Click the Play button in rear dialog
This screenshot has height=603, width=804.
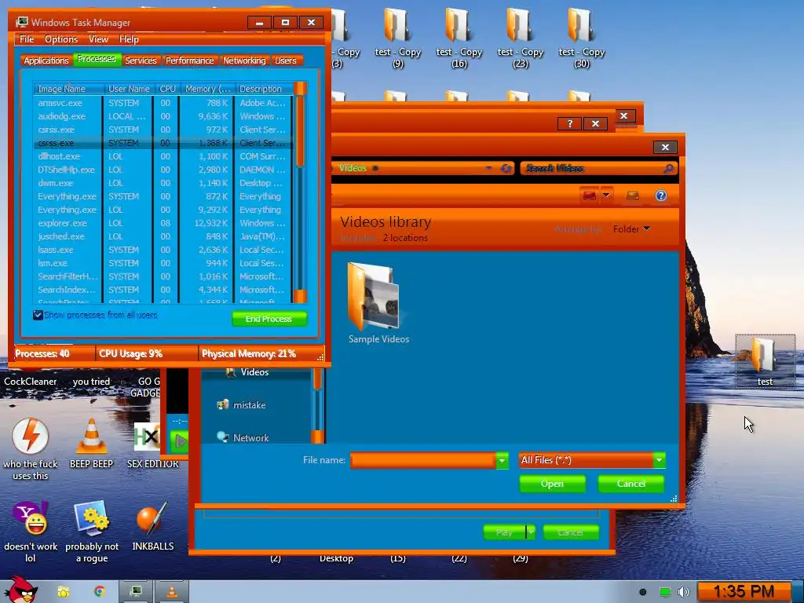point(505,532)
